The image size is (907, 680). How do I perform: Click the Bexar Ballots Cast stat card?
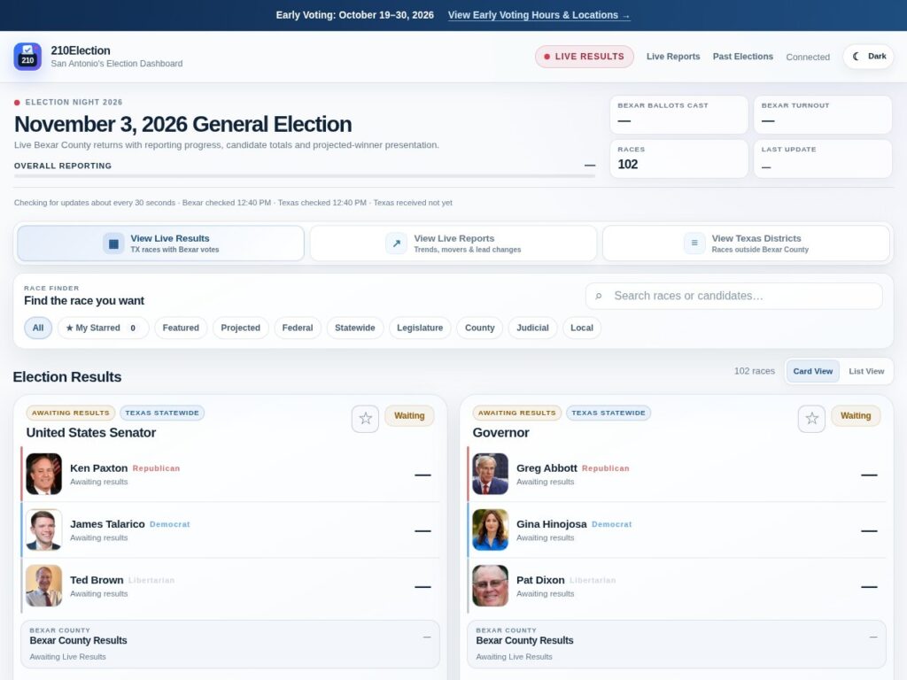(x=679, y=114)
